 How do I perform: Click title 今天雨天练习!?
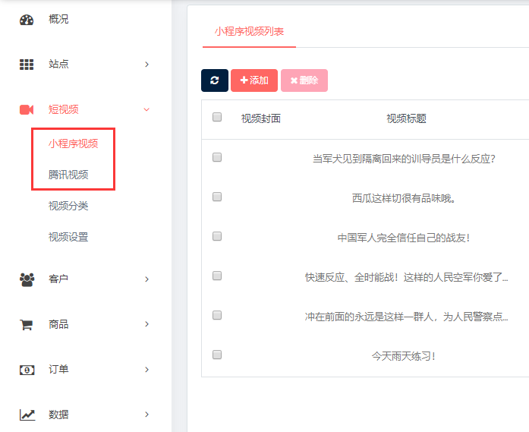(x=404, y=356)
